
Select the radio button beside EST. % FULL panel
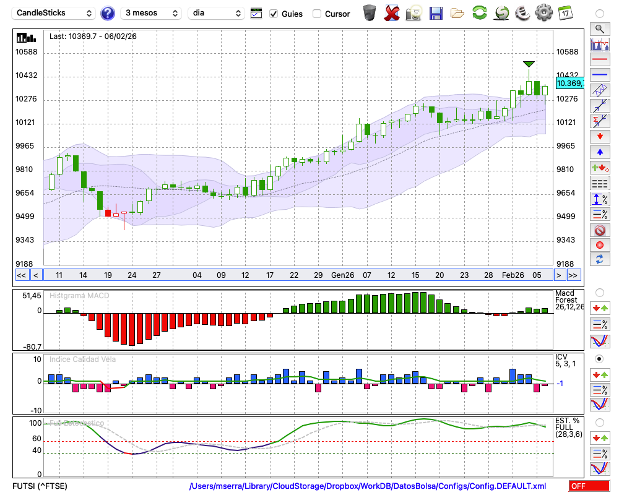tap(599, 423)
